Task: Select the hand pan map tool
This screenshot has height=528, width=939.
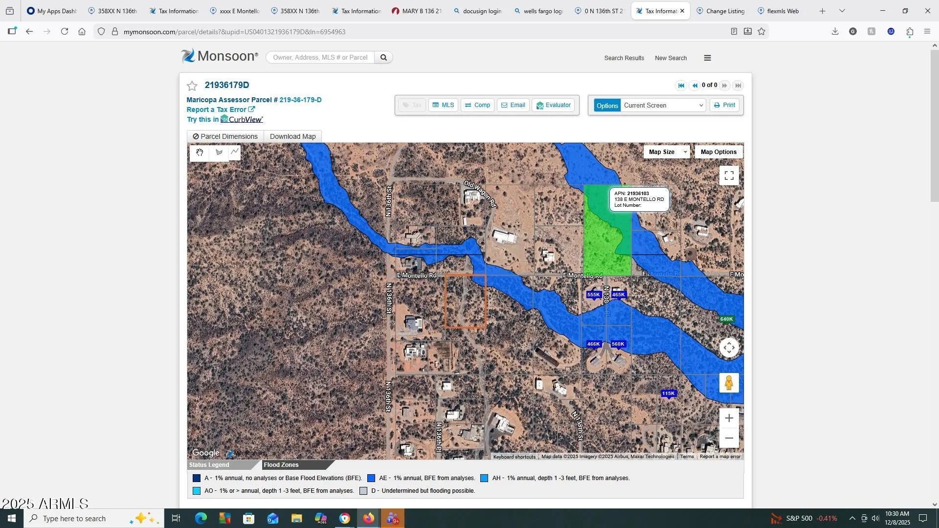Action: click(x=200, y=153)
